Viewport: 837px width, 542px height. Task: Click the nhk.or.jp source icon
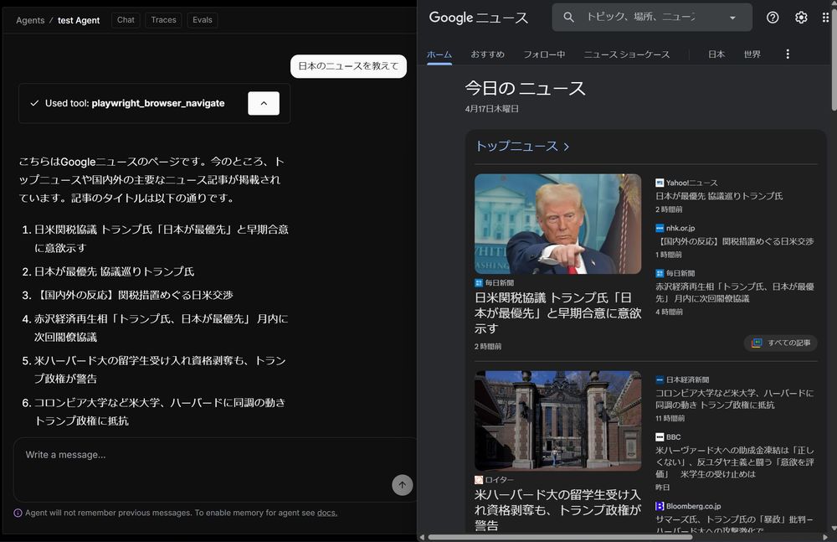click(660, 228)
